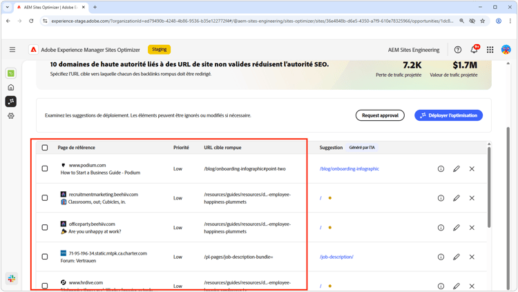Select all rows with header checkbox
518x292 pixels.
click(45, 148)
